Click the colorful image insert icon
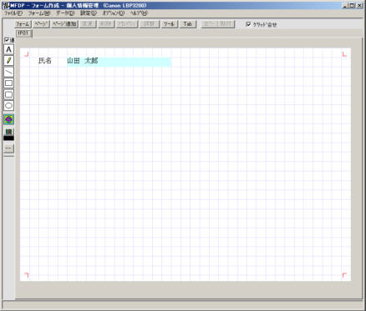This screenshot has width=366, height=311. [8, 119]
